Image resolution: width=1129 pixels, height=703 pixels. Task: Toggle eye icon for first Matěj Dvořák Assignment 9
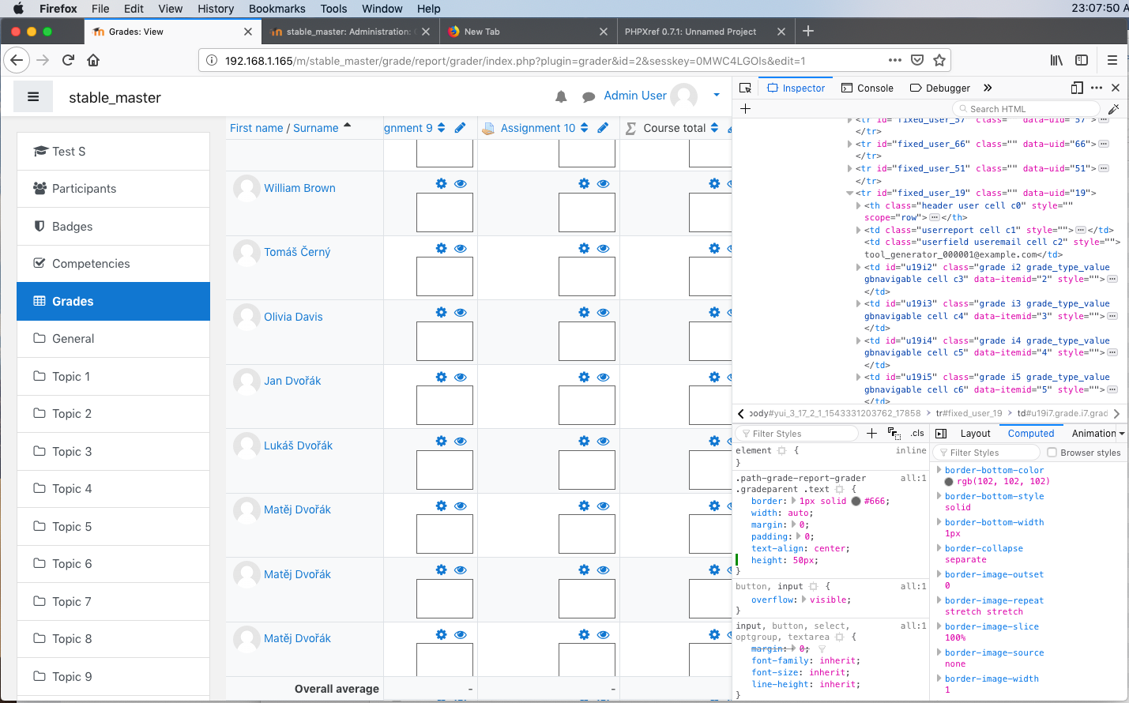461,506
